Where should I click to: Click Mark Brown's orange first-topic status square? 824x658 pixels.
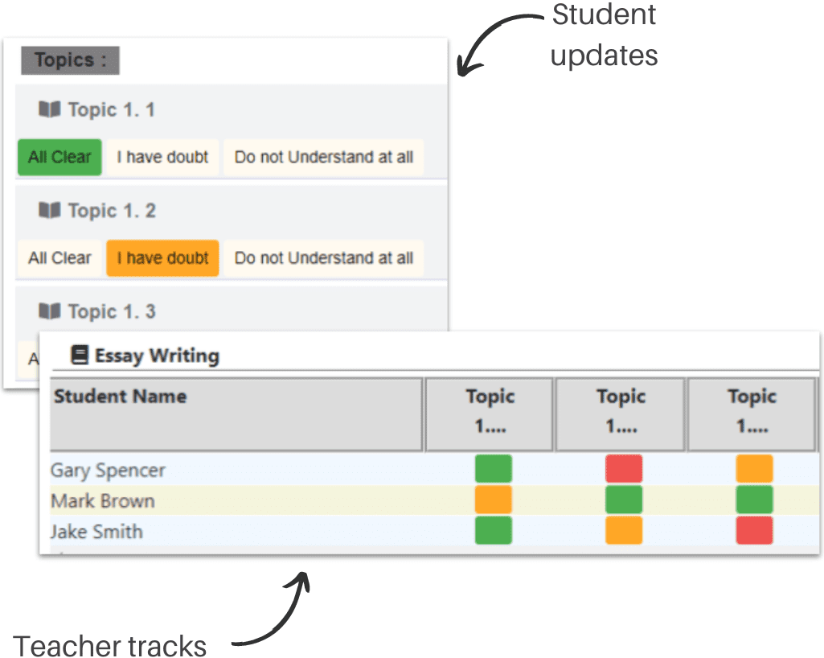coord(494,500)
